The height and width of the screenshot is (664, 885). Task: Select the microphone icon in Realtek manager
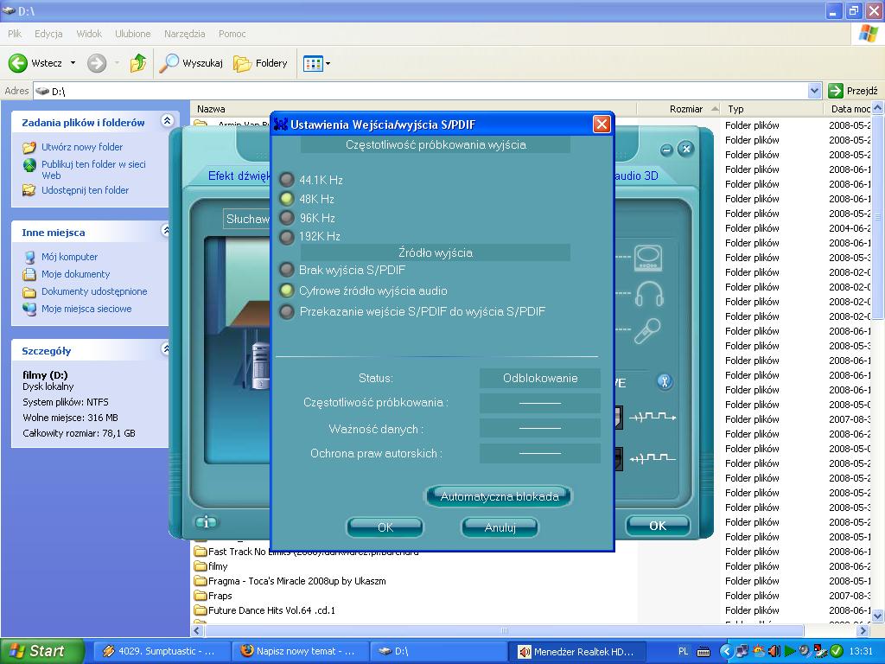[x=647, y=331]
